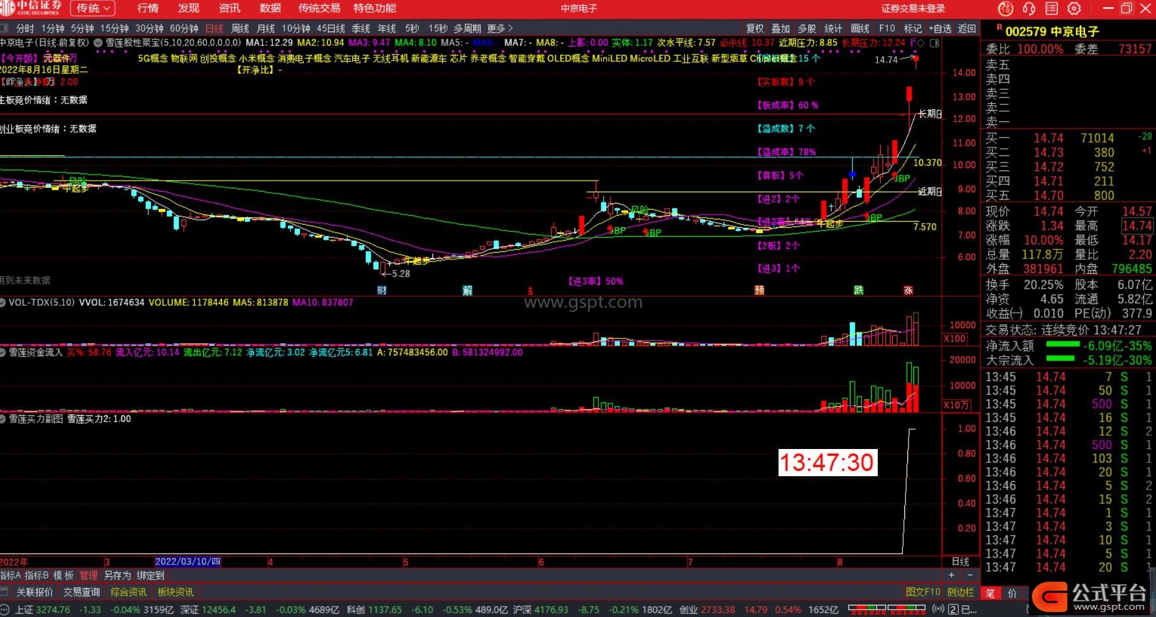Switch to 周线 weekly period
This screenshot has height=617, width=1156.
tap(240, 28)
